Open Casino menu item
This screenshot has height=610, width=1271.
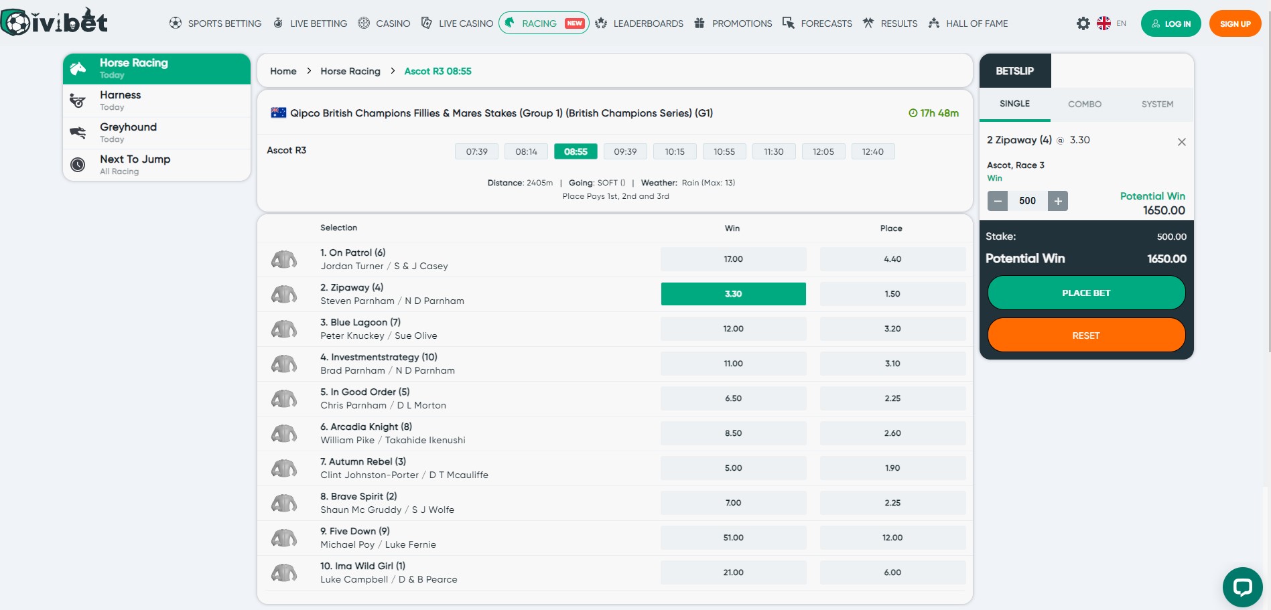pos(384,23)
